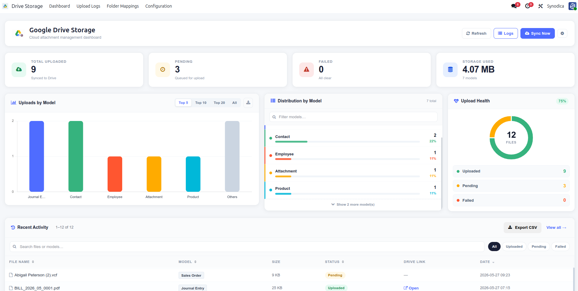Export recent activity as CSV
This screenshot has height=291, width=578.
pos(523,228)
